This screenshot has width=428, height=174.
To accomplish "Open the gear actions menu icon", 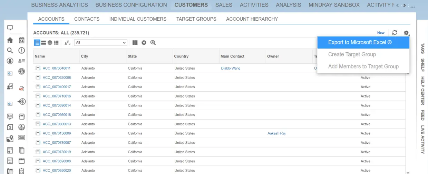I will pos(406,33).
